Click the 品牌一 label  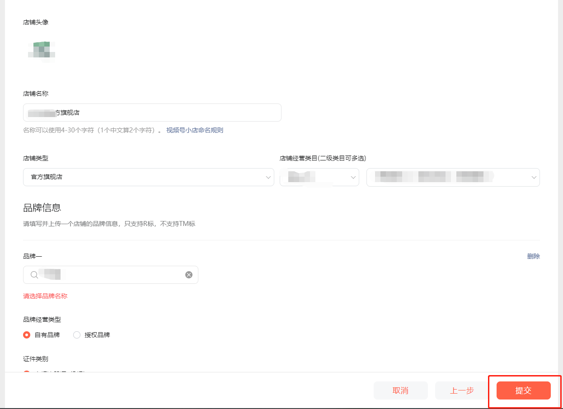[33, 256]
